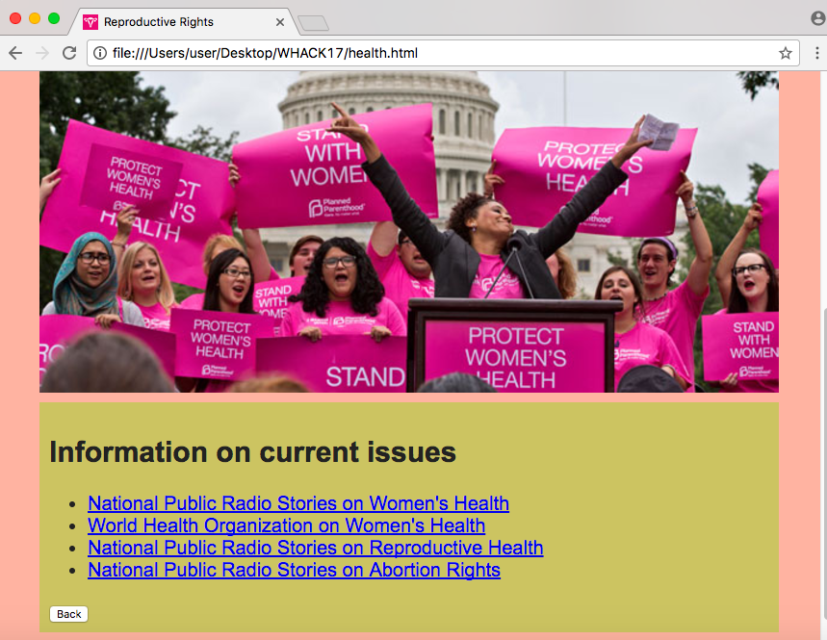Click the Back button on page
The height and width of the screenshot is (640, 827).
click(x=68, y=614)
